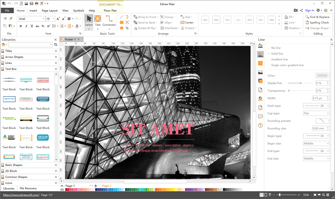Image resolution: width=335 pixels, height=199 pixels.
Task: Click the Bold formatting icon
Action: [x=21, y=26]
